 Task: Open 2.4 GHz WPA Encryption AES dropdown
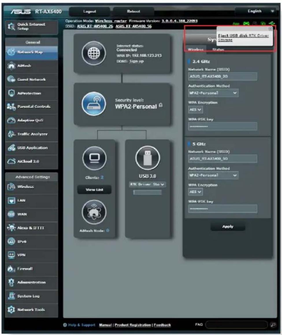[x=195, y=110]
